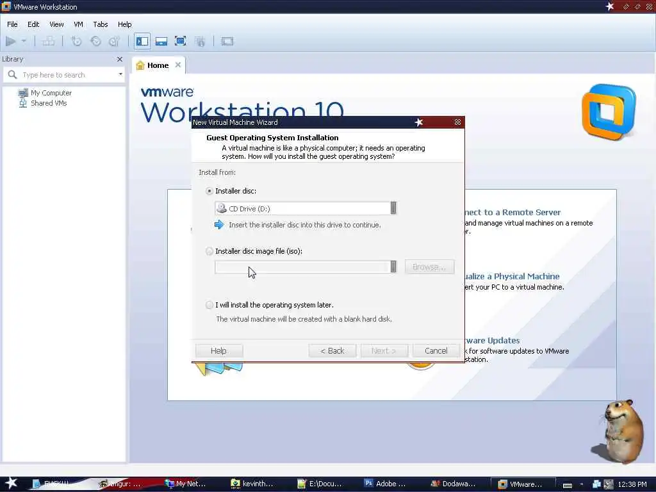Close the Home tab
656x492 pixels.
(178, 65)
